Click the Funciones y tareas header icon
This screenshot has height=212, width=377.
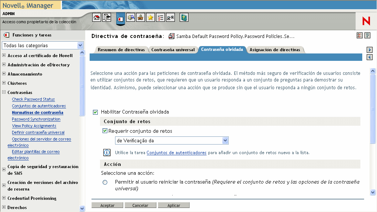[7, 35]
